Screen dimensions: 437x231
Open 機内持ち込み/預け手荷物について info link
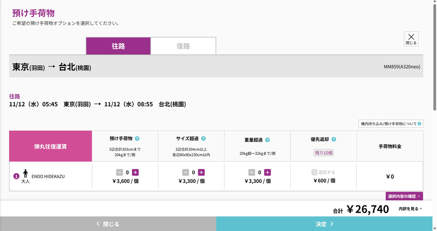(391, 124)
